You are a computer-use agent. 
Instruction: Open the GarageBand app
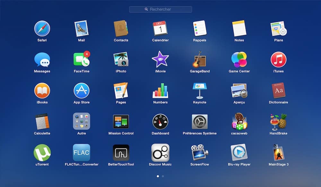tap(200, 60)
